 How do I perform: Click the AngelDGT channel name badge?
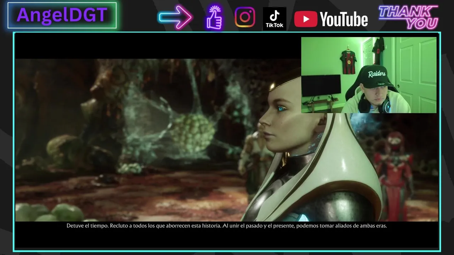62,16
